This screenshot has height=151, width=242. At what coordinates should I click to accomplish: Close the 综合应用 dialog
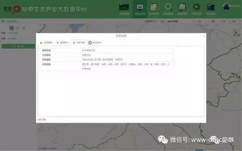click(204, 36)
